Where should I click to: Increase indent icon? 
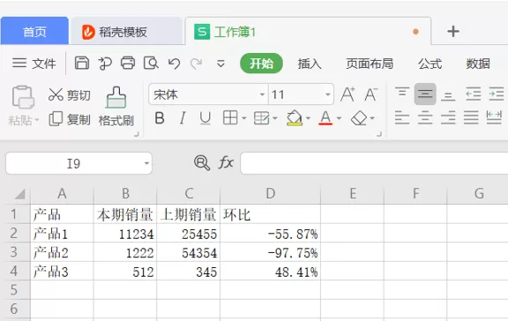tap(496, 94)
